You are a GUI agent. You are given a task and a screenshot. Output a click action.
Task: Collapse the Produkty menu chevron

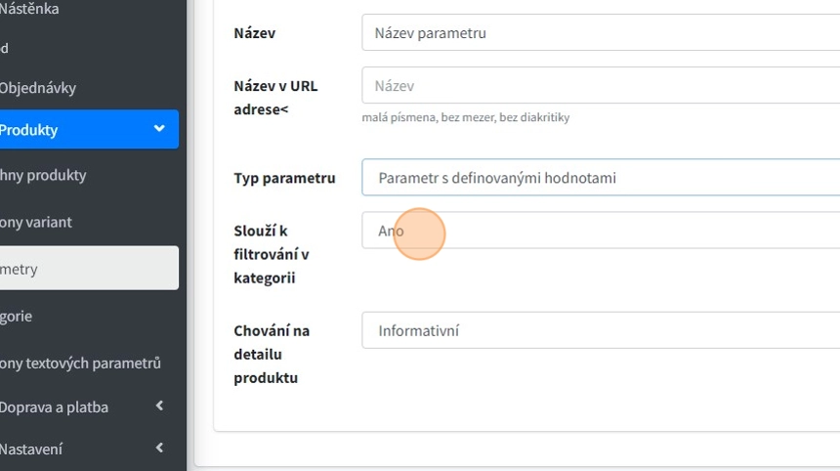pos(159,129)
